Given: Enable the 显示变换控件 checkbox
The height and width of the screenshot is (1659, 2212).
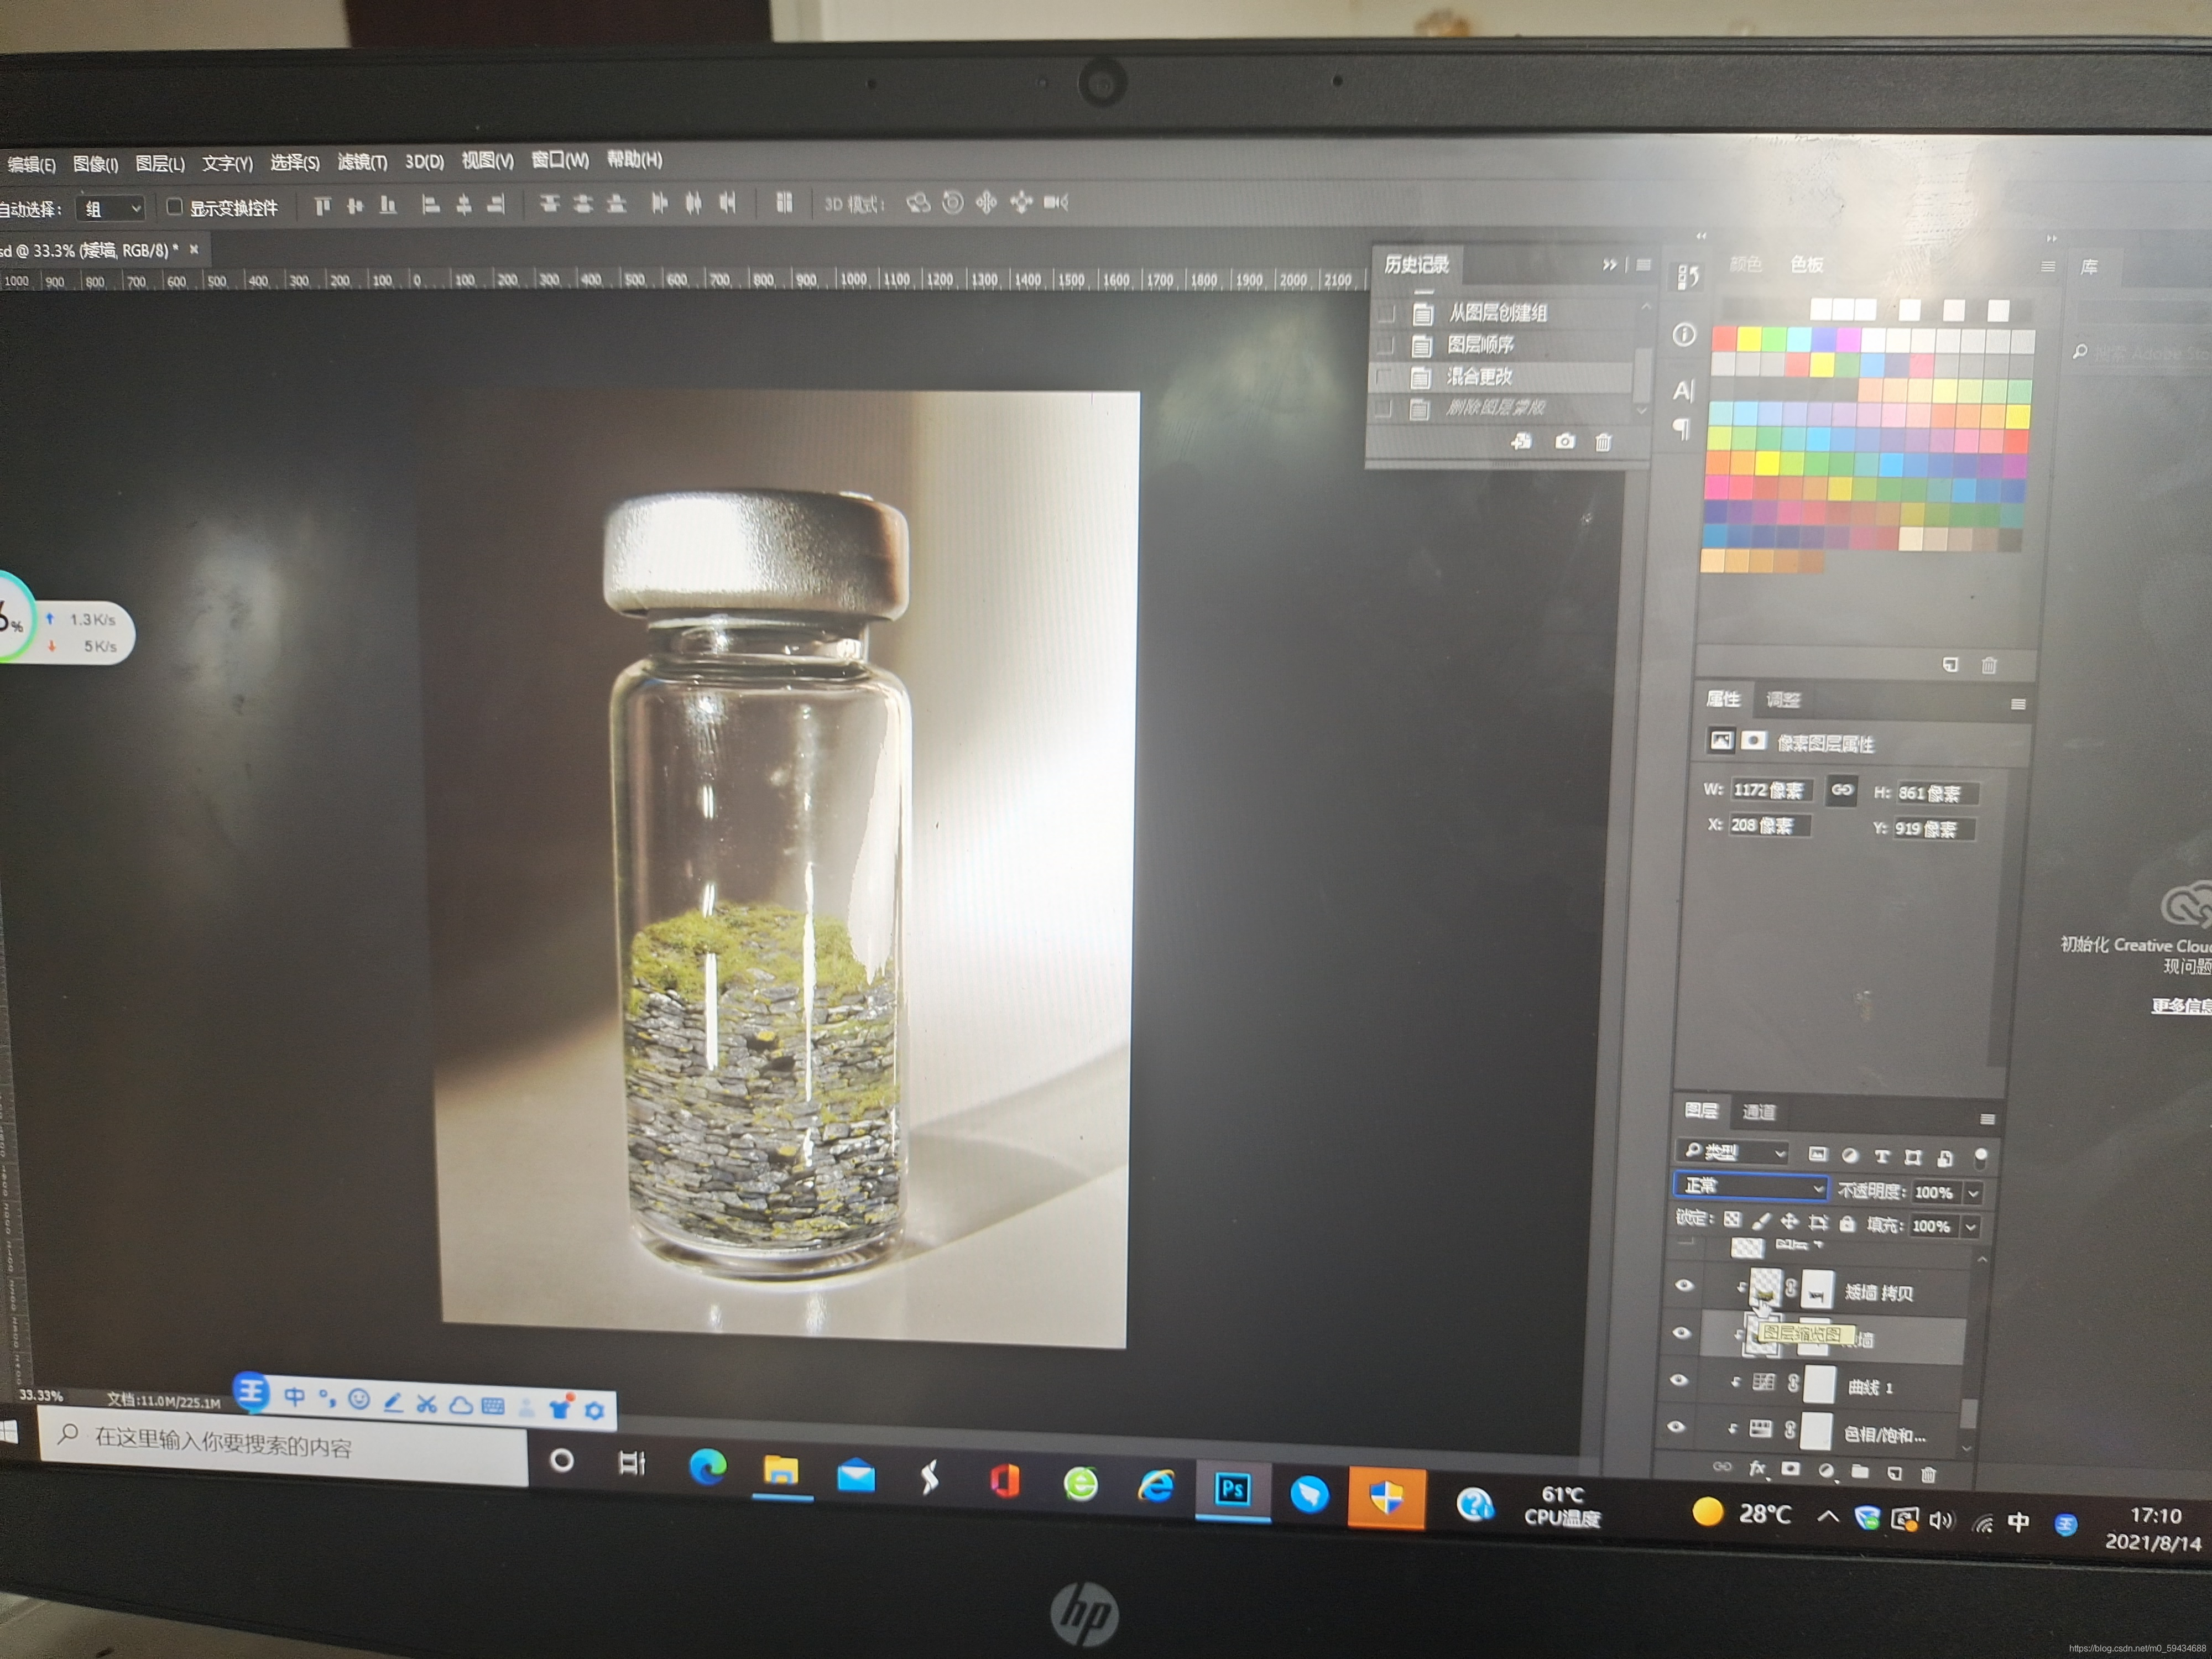Looking at the screenshot, I should [x=174, y=207].
